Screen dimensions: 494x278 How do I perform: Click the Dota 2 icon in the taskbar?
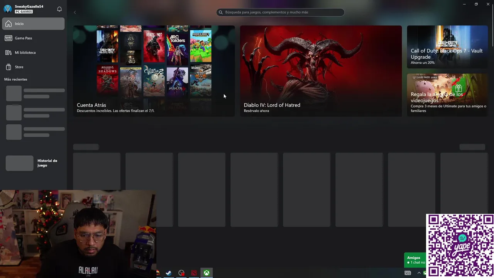[194, 273]
